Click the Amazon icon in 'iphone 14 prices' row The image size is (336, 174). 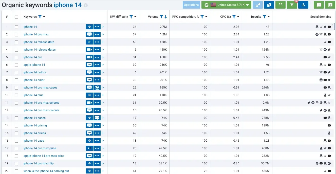[x=329, y=133]
